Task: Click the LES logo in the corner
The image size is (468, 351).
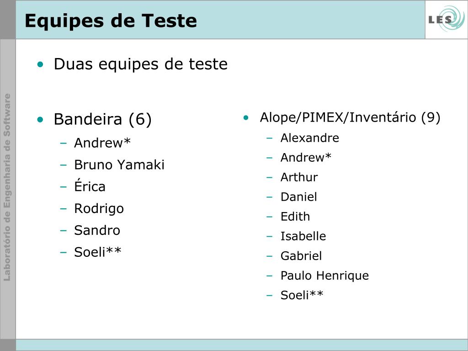Action: pos(447,19)
